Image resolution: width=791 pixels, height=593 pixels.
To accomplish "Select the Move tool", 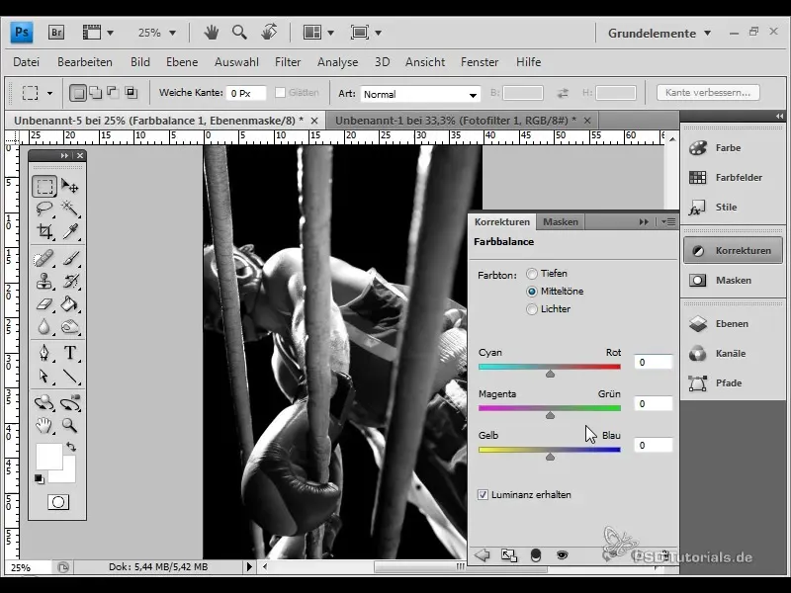I will pos(70,186).
